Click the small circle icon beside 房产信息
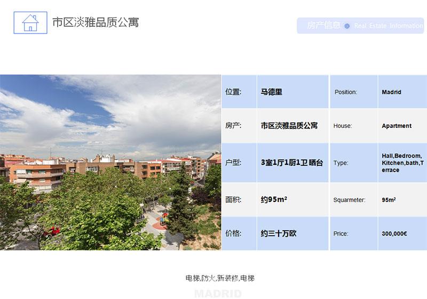The width and height of the screenshot is (427, 299). tap(347, 26)
